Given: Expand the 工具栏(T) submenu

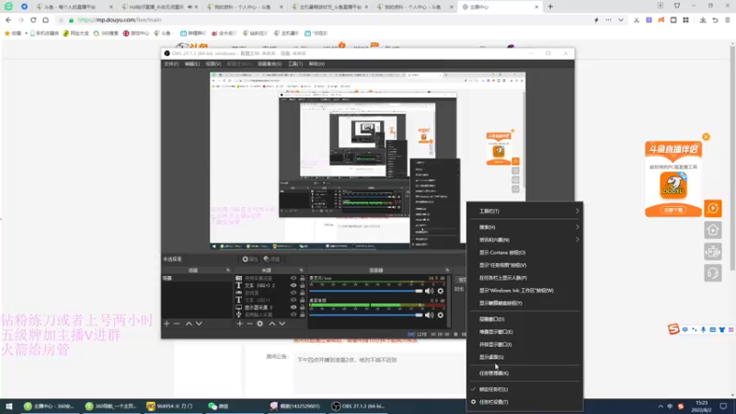Looking at the screenshot, I should coord(525,212).
